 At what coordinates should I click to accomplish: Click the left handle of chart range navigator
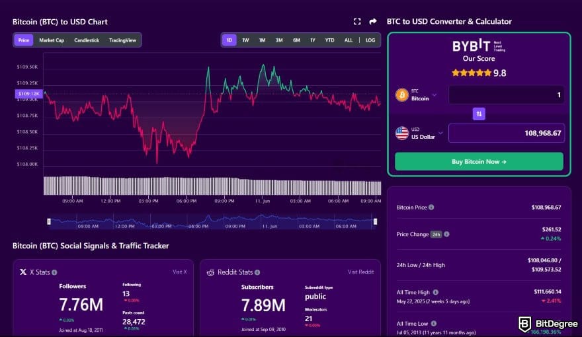[49, 222]
